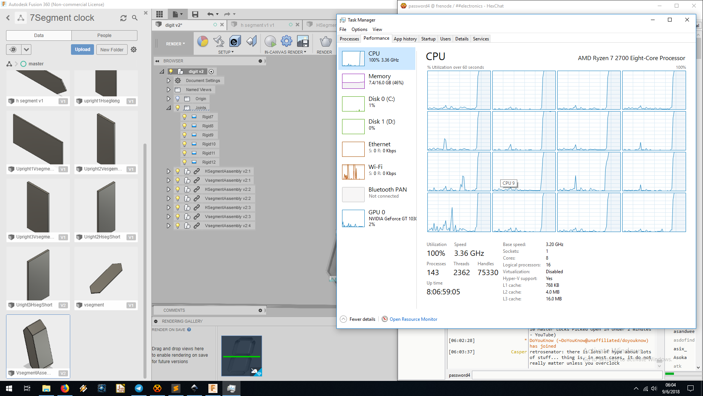Viewport: 703px width, 396px height.
Task: Toggle visibility bulb of Rigid12 joint
Action: coord(184,162)
